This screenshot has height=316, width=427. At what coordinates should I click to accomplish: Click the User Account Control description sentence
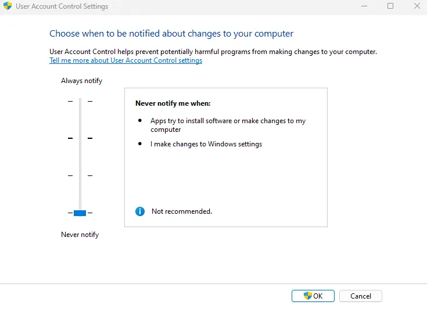click(x=213, y=52)
